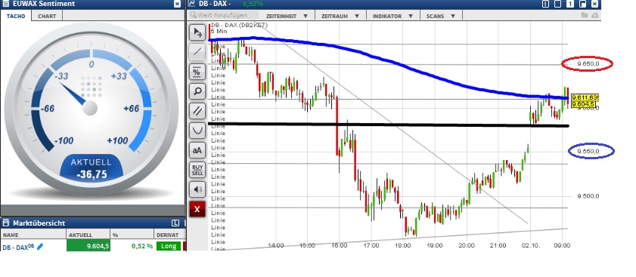Toggle the speaker sound alert icon
The image size is (636, 277).
click(197, 189)
